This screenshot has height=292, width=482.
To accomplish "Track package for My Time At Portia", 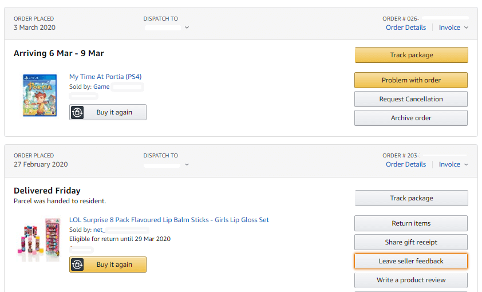I will pos(411,55).
